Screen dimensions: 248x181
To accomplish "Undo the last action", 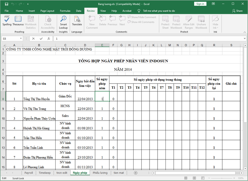I will click(x=13, y=4).
